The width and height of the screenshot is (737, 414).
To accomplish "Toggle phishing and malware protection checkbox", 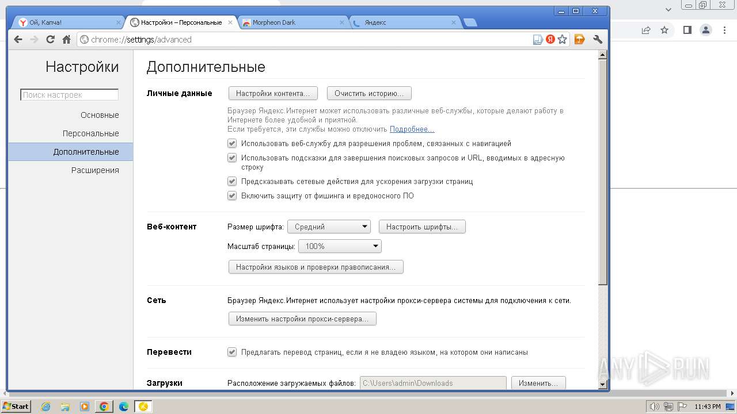I will coord(232,195).
